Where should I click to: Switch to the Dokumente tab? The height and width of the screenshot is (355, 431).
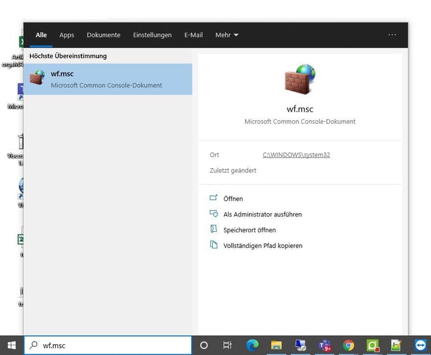point(104,35)
